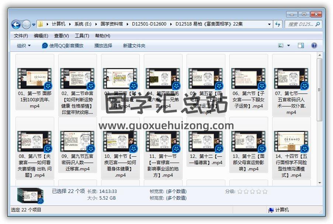Click the search magnifier icon

click(318, 24)
